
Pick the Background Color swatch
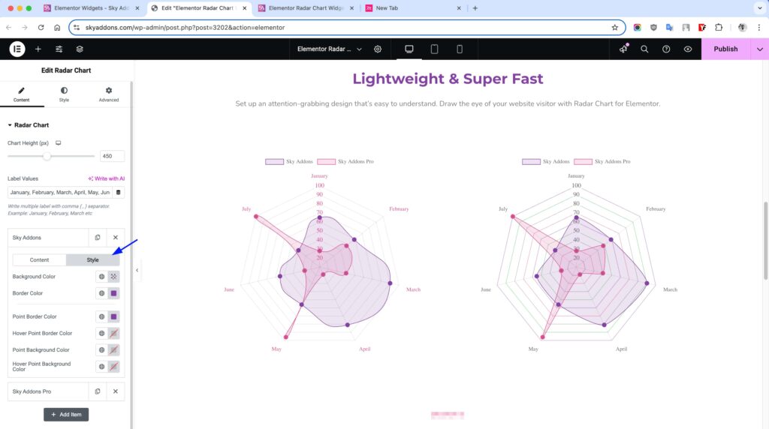click(114, 277)
